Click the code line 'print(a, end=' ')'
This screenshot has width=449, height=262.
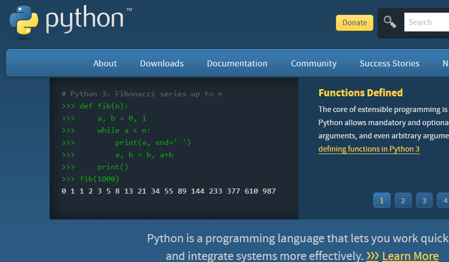pyautogui.click(x=153, y=143)
